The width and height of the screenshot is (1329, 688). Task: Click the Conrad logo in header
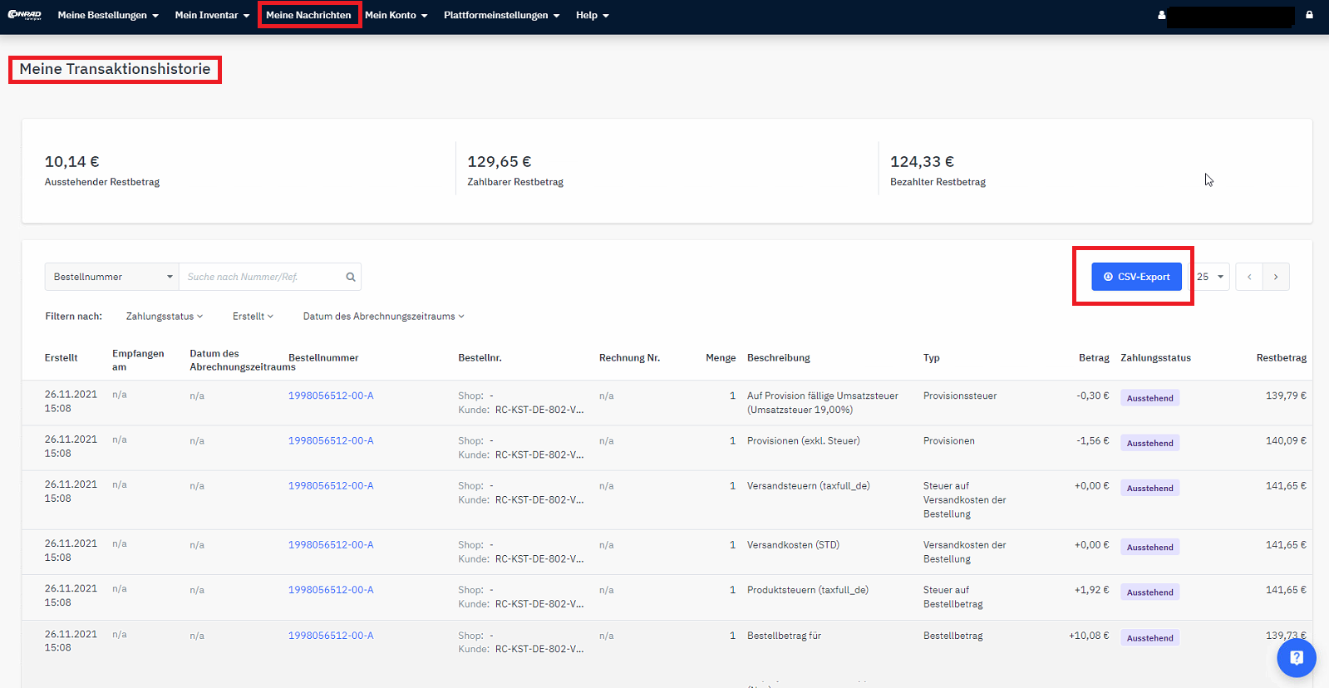click(x=25, y=15)
